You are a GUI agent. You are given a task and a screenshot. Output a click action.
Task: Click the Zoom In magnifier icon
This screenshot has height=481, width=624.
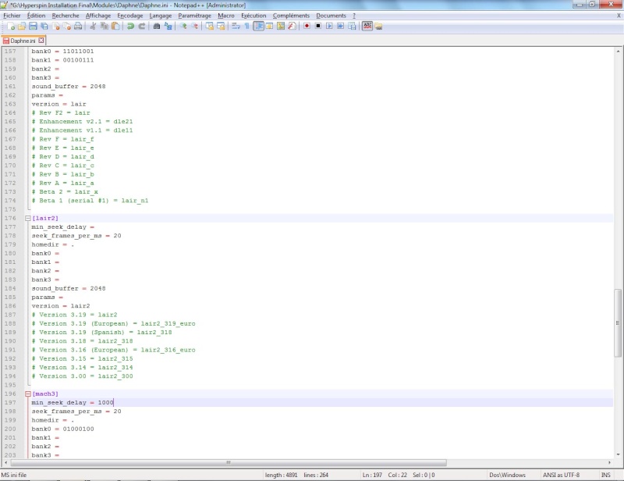183,27
